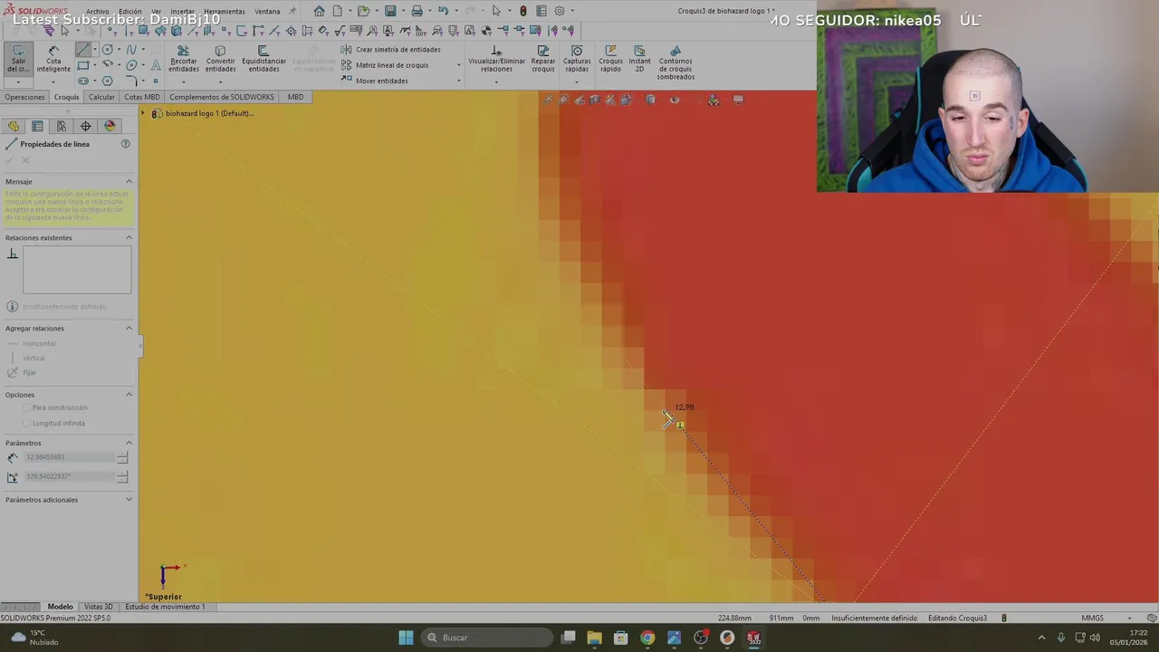Open the Edición menu

coord(130,12)
